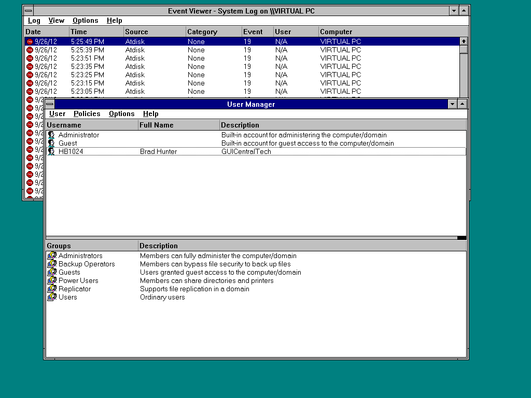Click the Groups column header
Screen dimensions: 531x398
(92, 246)
